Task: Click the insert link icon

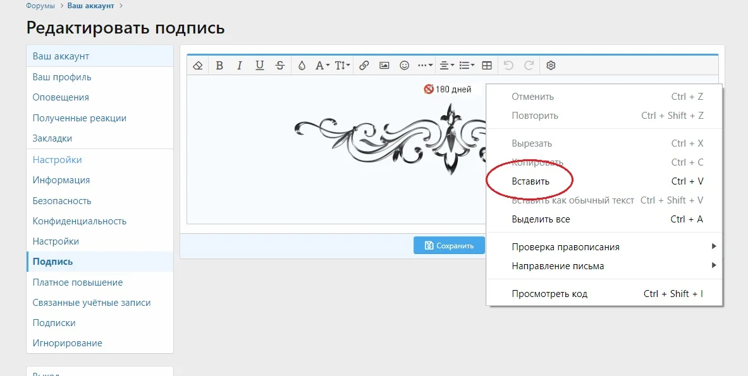Action: (x=364, y=65)
